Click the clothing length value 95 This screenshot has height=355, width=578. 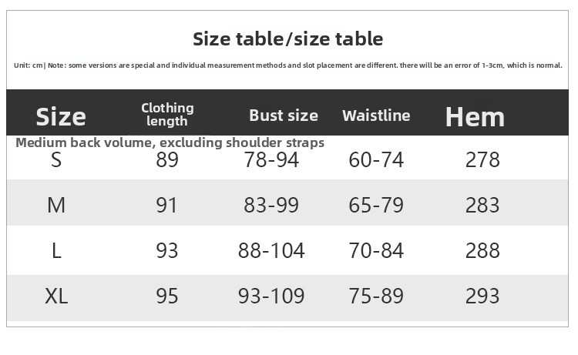pos(167,296)
